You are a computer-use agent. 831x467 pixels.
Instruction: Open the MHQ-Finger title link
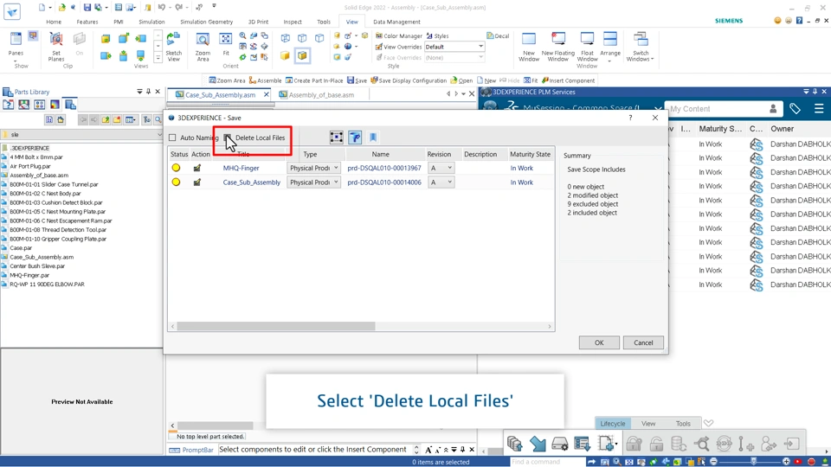(242, 168)
